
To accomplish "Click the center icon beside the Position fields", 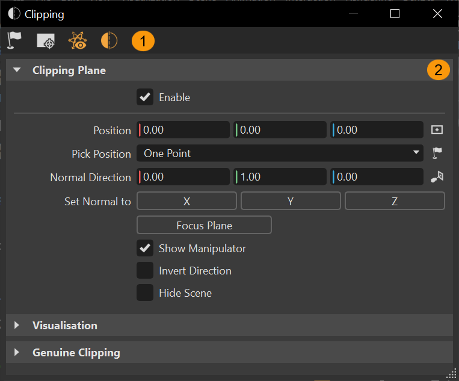I will click(437, 130).
